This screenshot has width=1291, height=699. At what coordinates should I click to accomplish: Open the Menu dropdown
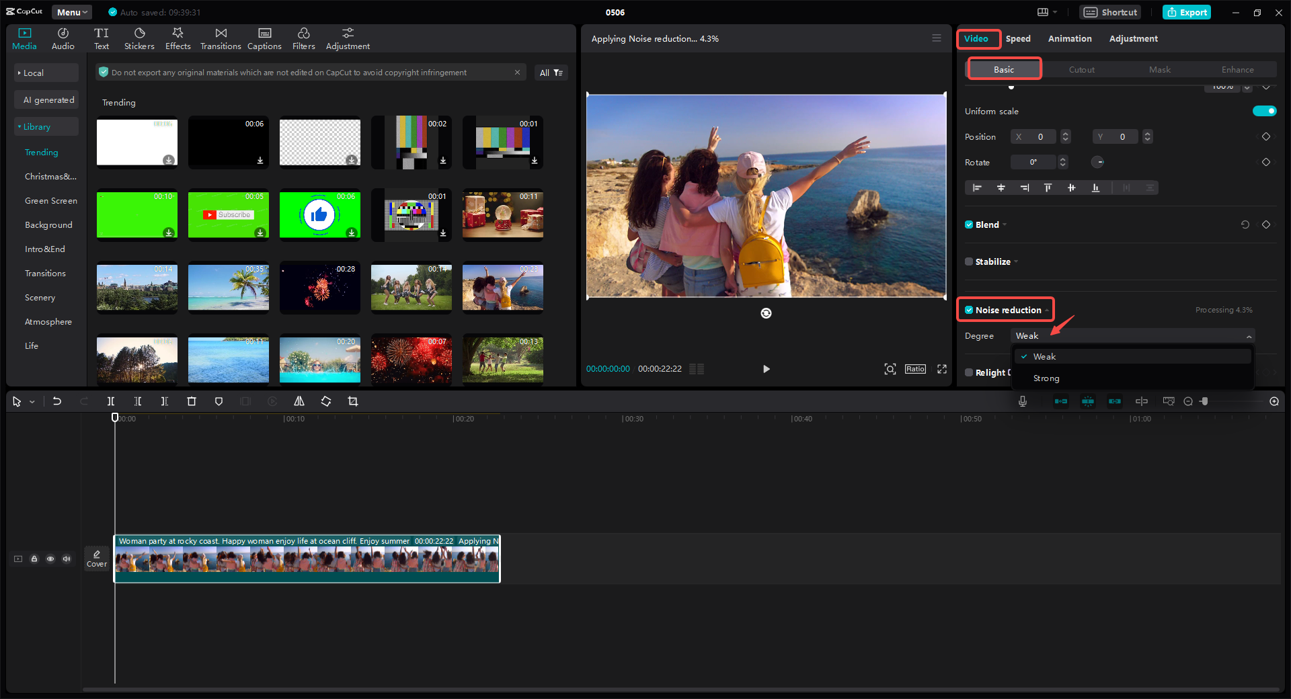[x=71, y=11]
